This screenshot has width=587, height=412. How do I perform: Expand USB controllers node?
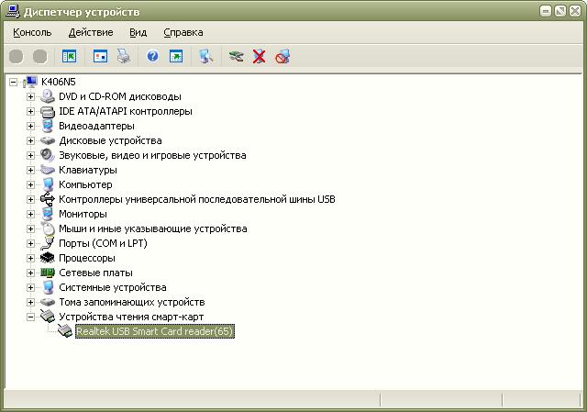[x=30, y=199]
